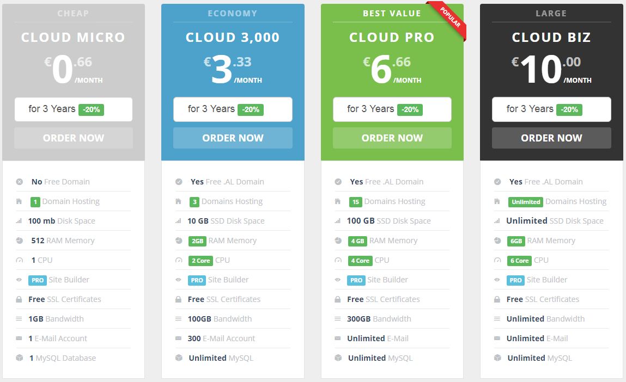Click the cross icon beside No Free Domain

19,182
